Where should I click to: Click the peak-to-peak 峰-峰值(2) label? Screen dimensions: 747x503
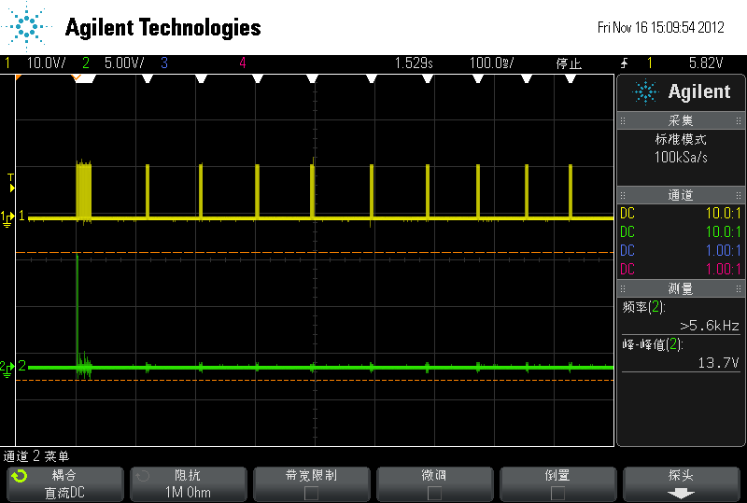click(x=653, y=344)
